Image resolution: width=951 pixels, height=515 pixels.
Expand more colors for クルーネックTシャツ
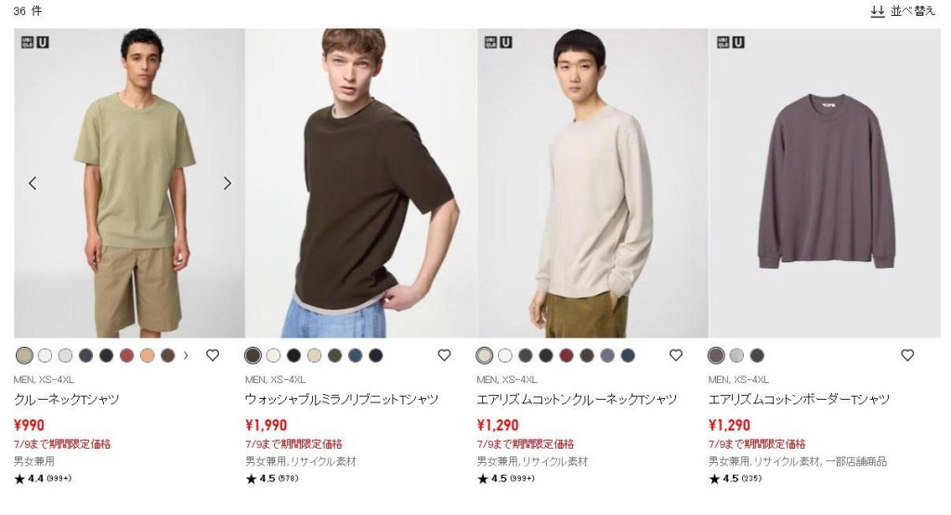click(x=186, y=355)
